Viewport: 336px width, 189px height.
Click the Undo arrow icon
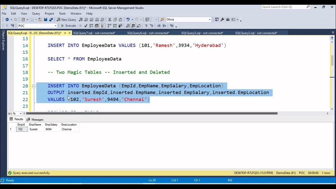click(x=128, y=19)
